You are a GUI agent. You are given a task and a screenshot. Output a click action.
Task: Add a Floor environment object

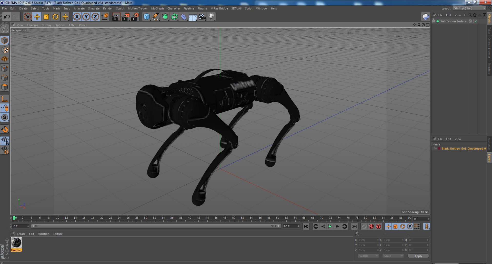click(x=193, y=17)
